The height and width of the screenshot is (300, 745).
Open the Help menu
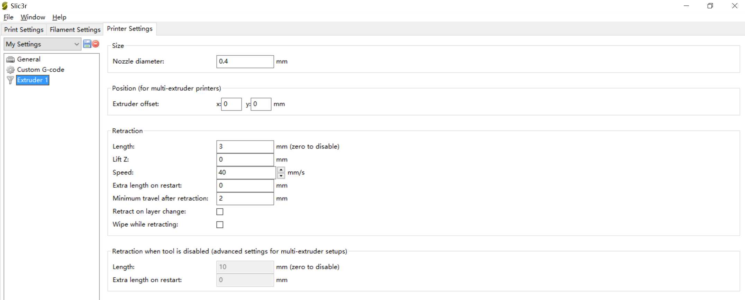pyautogui.click(x=59, y=17)
